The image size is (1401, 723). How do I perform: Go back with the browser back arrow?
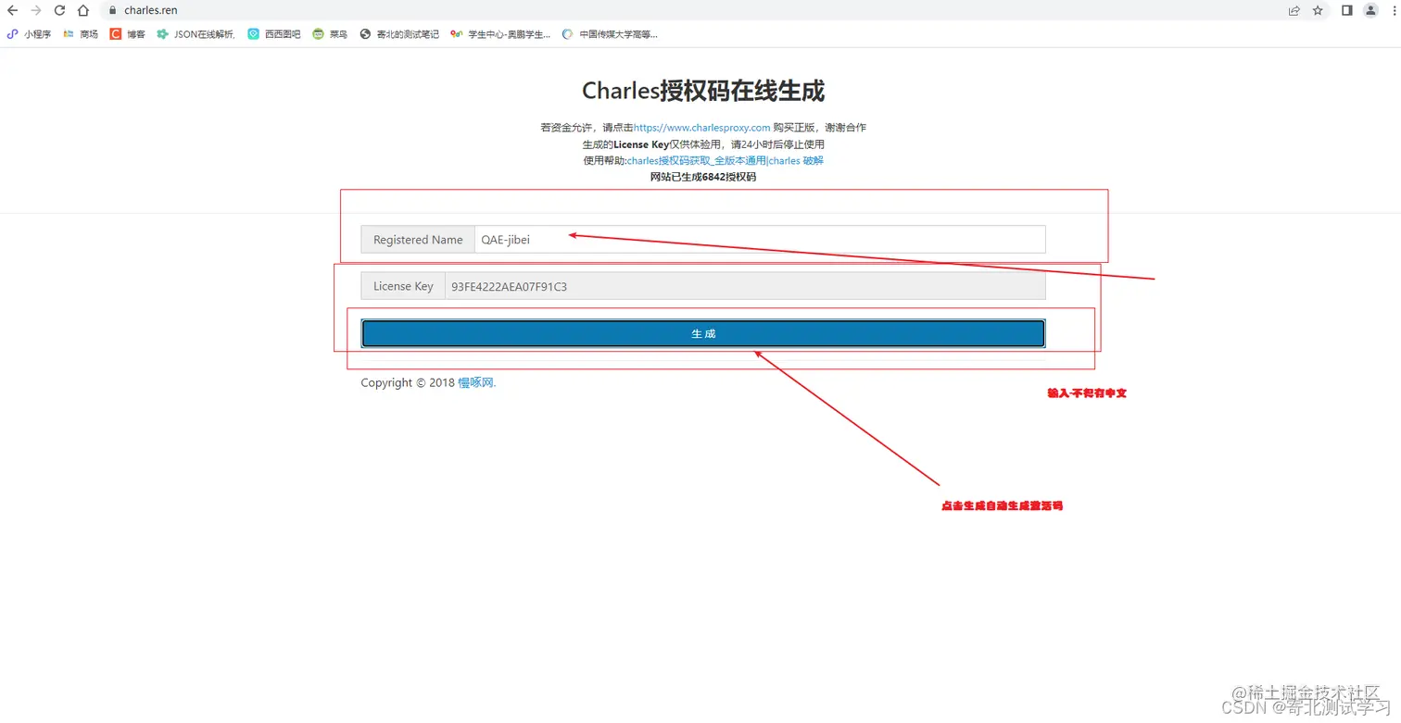(13, 11)
